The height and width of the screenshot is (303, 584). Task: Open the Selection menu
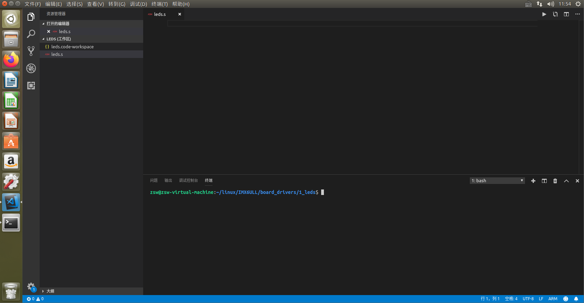click(75, 4)
